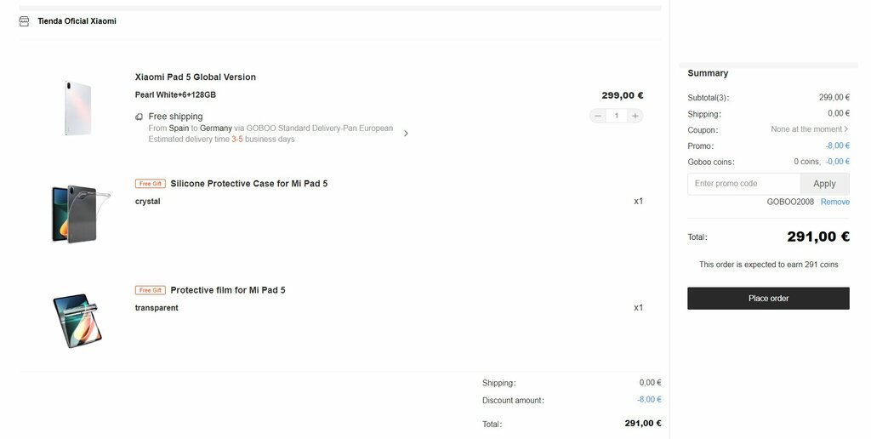871x439 pixels.
Task: Open Silicone Protective Case thumbnail
Action: click(x=79, y=214)
